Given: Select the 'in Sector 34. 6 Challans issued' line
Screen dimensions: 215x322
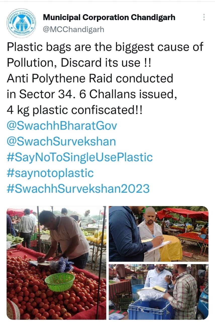Looking at the screenshot, I should (x=90, y=94).
